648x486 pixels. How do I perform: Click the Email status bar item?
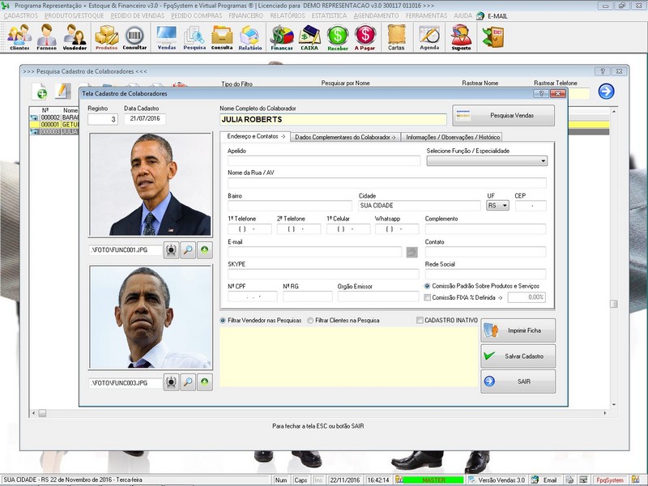point(550,480)
